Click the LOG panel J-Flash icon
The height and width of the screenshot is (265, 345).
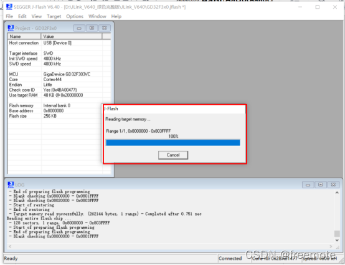(x=11, y=185)
